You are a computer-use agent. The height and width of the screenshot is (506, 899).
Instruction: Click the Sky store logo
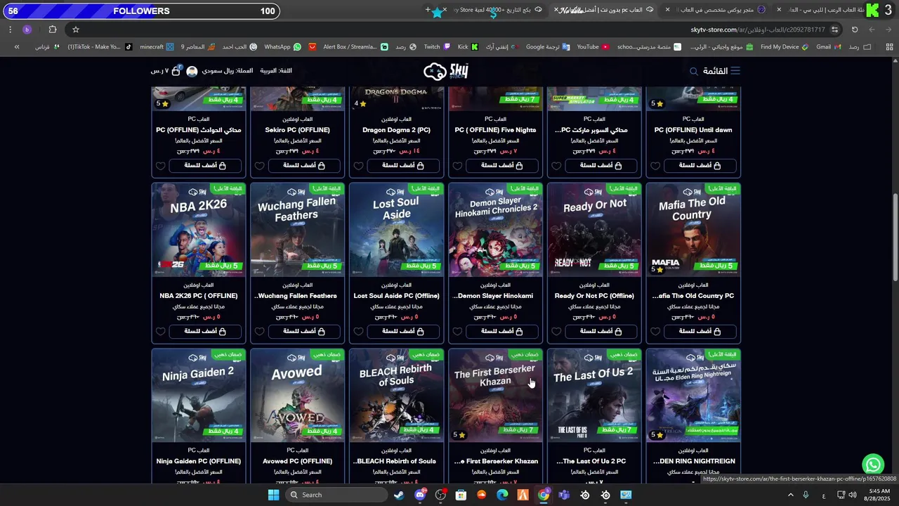(445, 70)
